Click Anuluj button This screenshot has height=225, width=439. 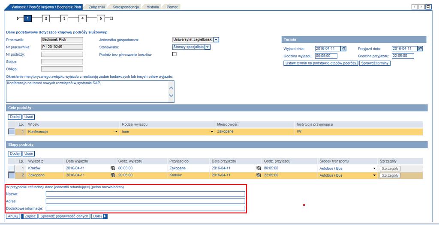pos(13,216)
